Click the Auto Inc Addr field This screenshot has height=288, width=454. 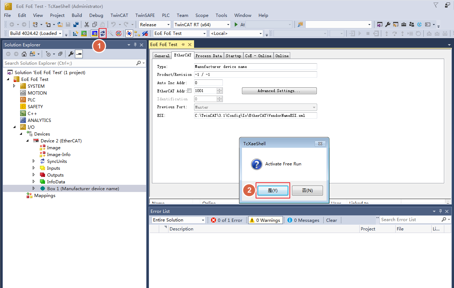point(208,83)
